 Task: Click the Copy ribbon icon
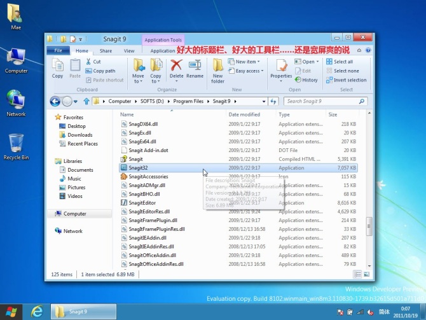point(57,69)
